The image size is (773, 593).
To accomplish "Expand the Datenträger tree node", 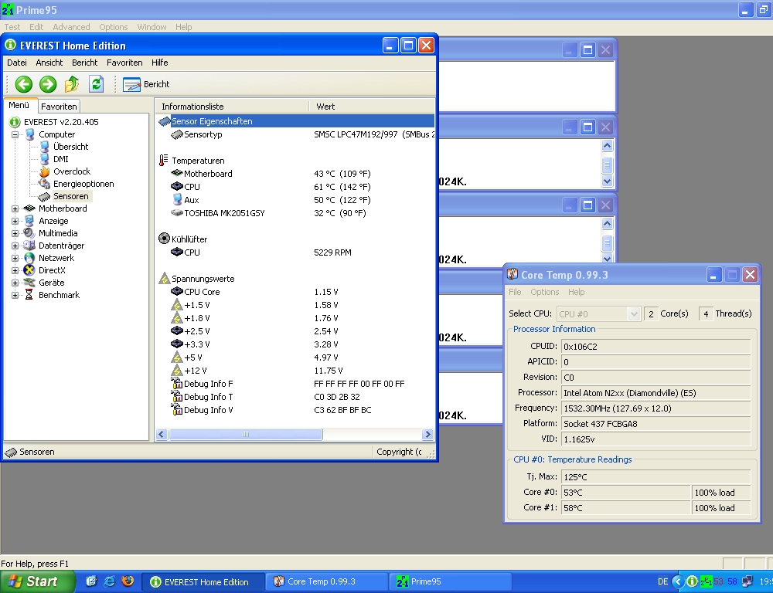I will [x=15, y=246].
